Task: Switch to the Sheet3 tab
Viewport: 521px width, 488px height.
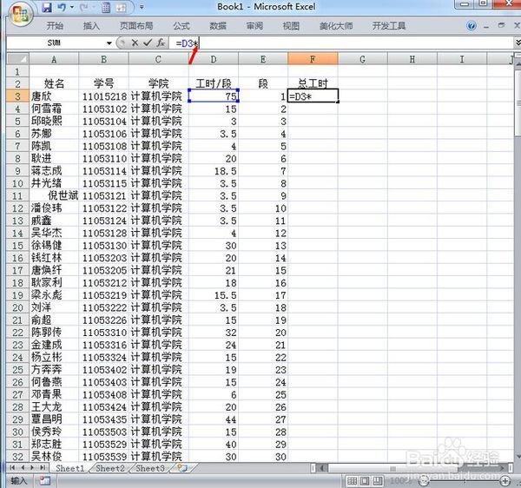Action: (150, 468)
